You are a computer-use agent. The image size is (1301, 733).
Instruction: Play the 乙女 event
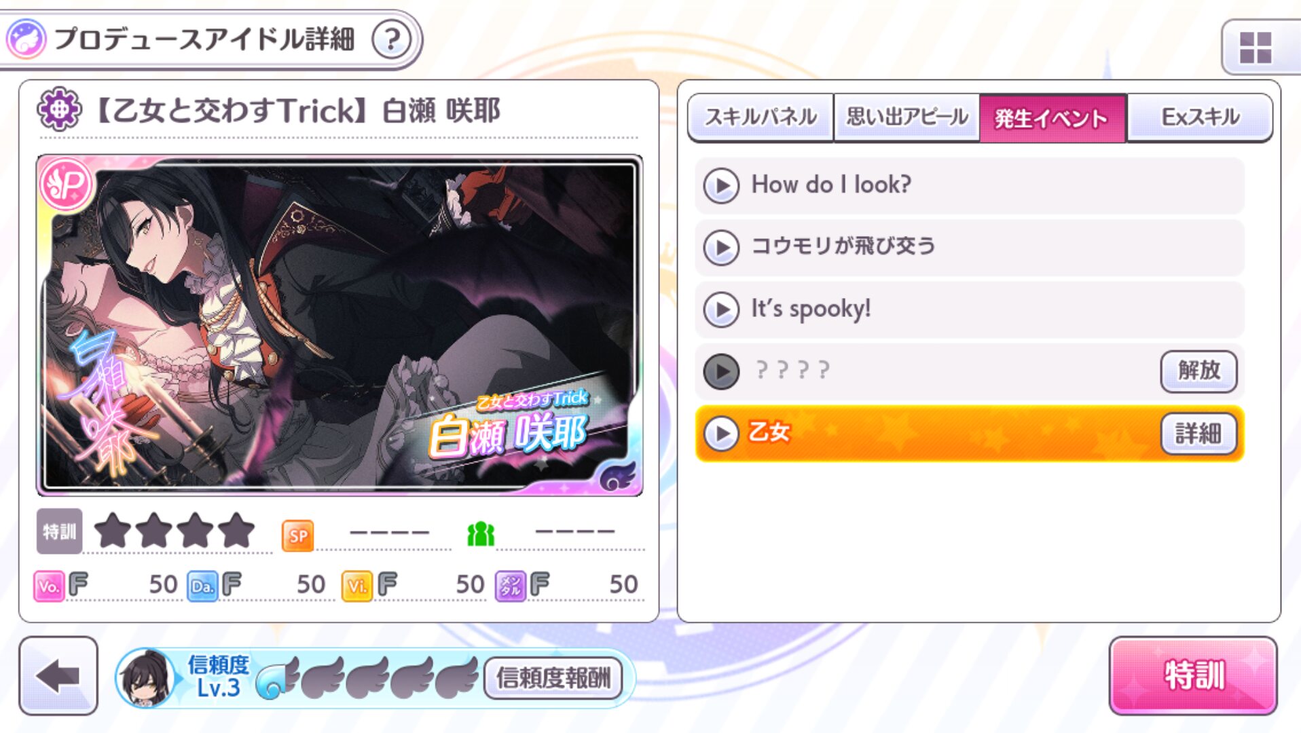(x=721, y=433)
